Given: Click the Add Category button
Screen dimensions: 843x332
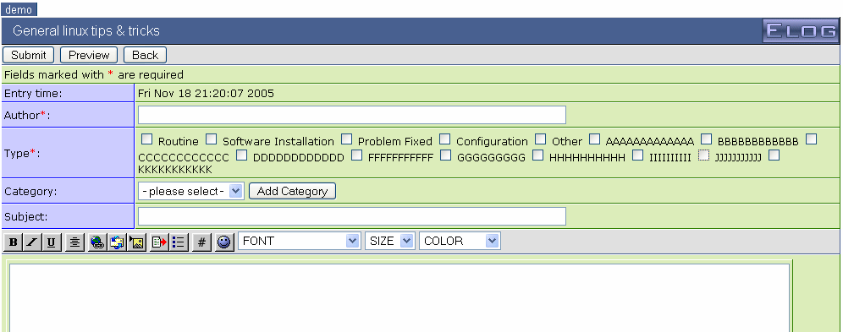Looking at the screenshot, I should click(x=293, y=191).
